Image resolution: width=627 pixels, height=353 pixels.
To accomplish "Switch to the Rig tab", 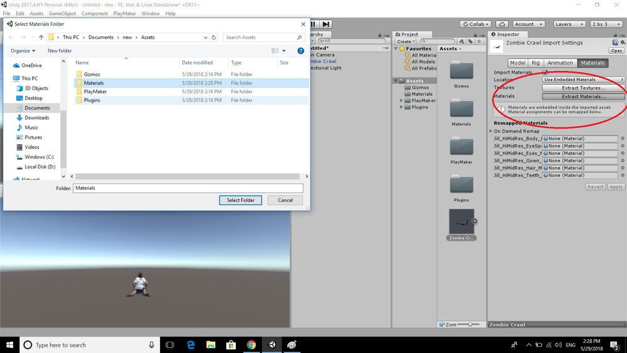I will point(535,63).
